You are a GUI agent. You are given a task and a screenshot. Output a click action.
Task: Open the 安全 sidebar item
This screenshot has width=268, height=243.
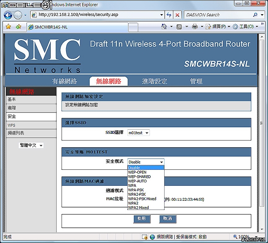31,117
